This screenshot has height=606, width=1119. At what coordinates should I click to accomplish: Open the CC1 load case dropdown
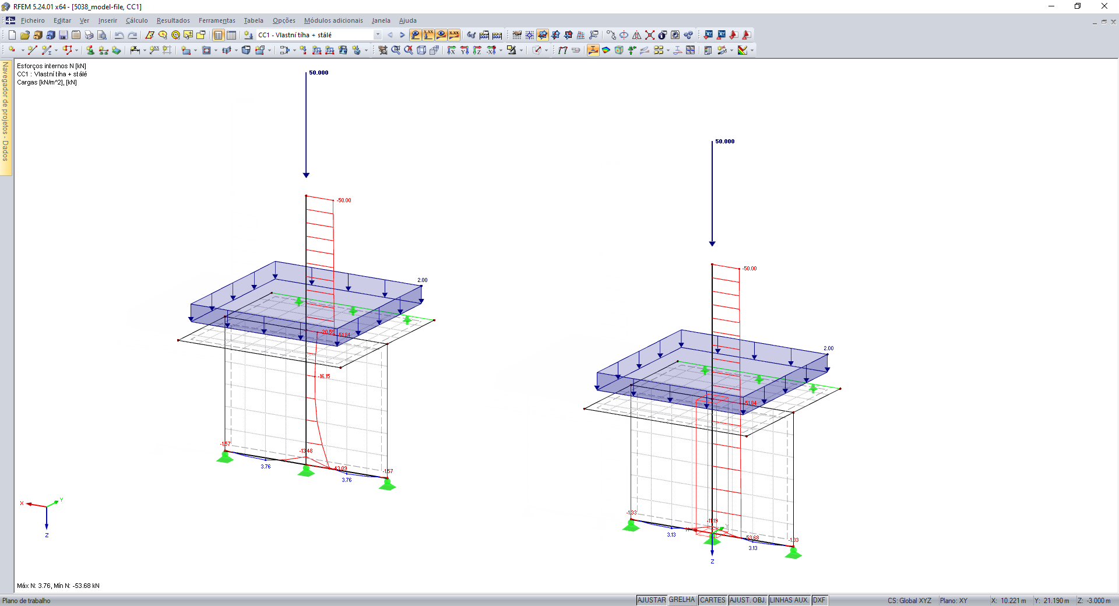[x=378, y=35]
